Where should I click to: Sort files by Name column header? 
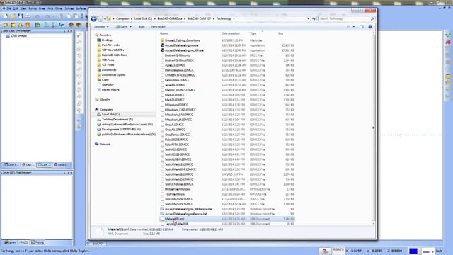point(164,33)
